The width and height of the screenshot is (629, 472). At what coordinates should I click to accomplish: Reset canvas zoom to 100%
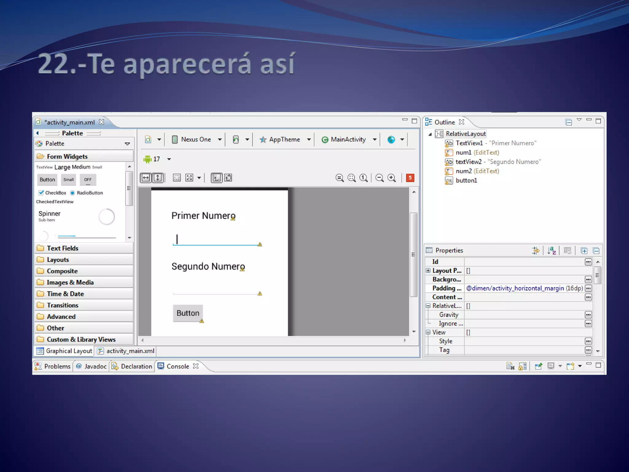[x=364, y=178]
